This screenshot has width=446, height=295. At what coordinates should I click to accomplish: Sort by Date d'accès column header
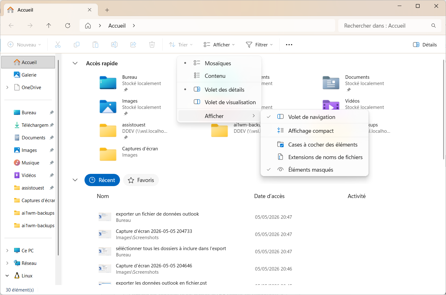tap(269, 196)
